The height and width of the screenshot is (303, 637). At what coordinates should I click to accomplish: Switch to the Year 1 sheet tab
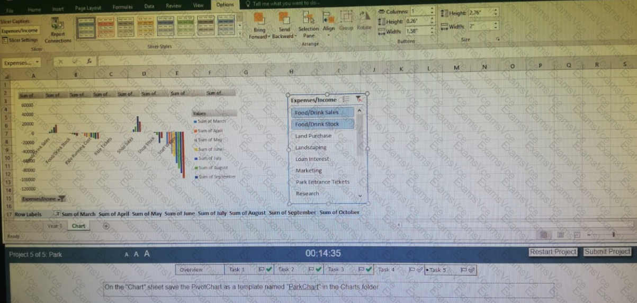(55, 226)
